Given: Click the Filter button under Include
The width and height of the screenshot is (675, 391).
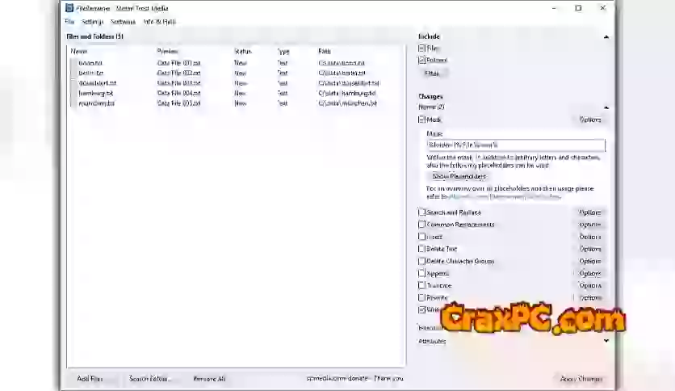Looking at the screenshot, I should (x=433, y=74).
